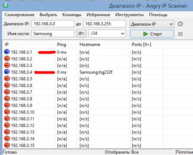
Task: Select IP text 192.168.3.5
Action: click(x=21, y=79)
